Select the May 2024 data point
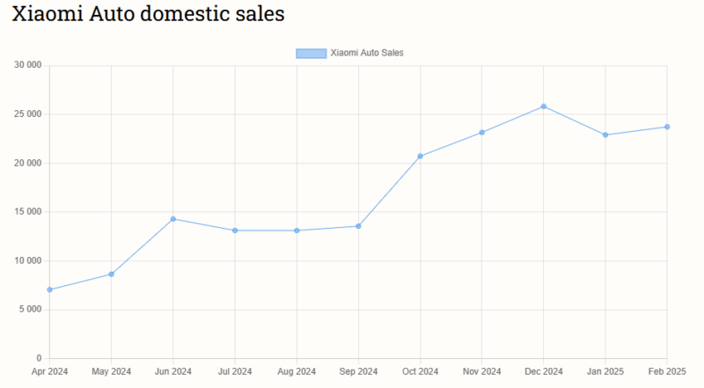Image resolution: width=704 pixels, height=388 pixels. pyautogui.click(x=112, y=275)
